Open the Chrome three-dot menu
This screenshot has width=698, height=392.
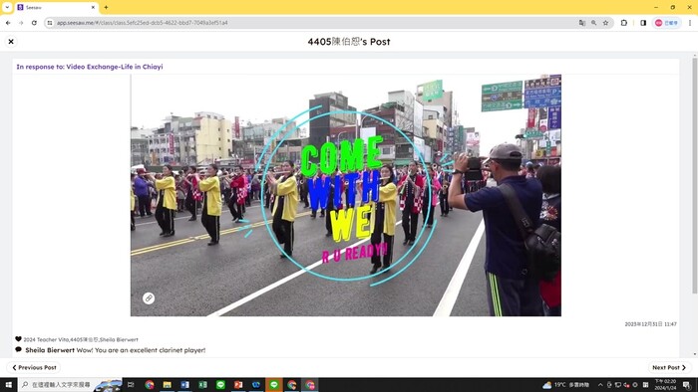click(x=690, y=23)
